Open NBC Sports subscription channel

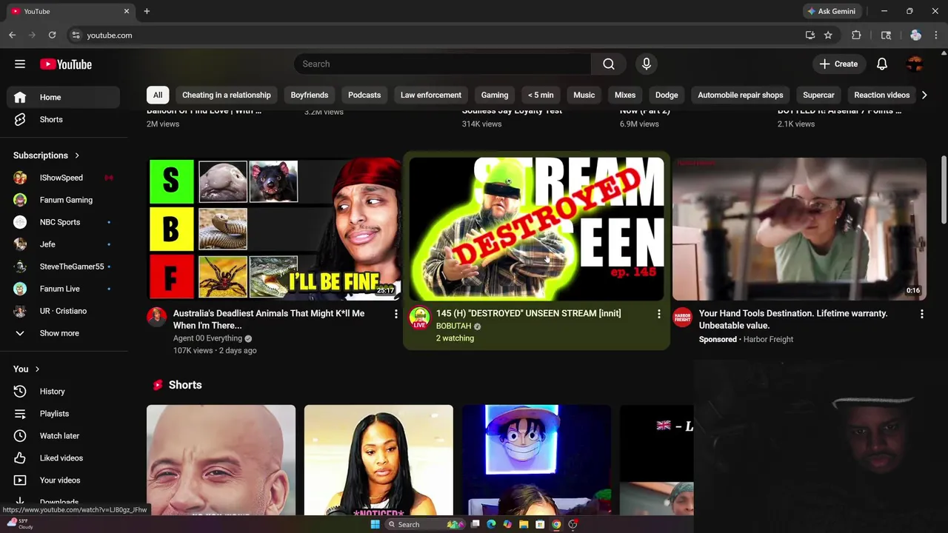pyautogui.click(x=64, y=222)
